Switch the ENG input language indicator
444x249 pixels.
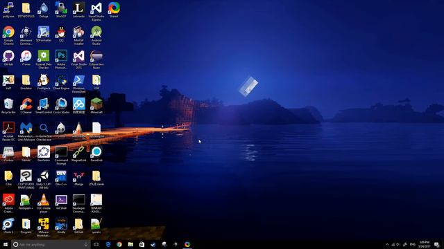413,244
